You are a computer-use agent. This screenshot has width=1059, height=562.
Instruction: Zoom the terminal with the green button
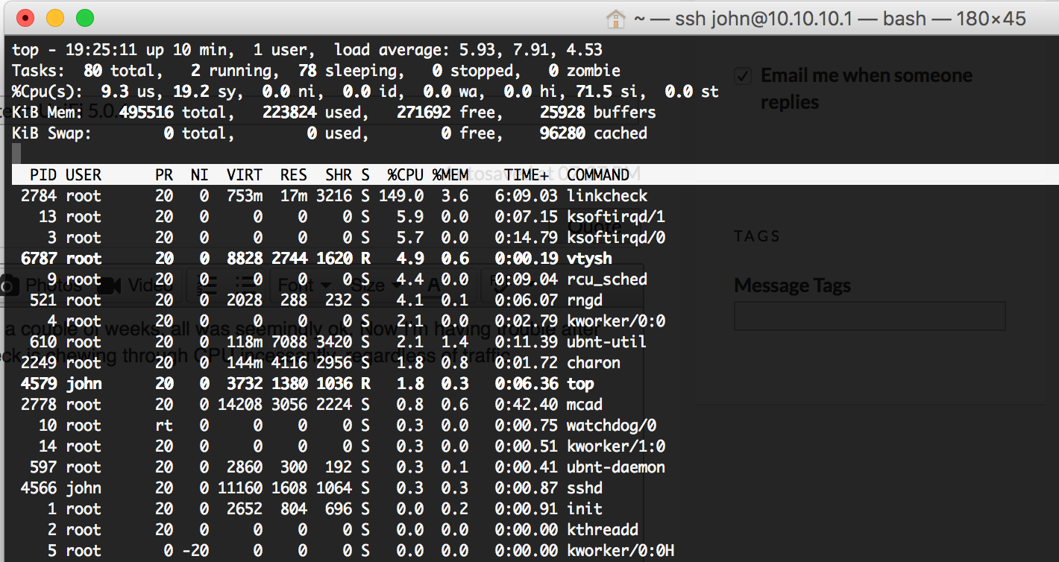(x=85, y=18)
